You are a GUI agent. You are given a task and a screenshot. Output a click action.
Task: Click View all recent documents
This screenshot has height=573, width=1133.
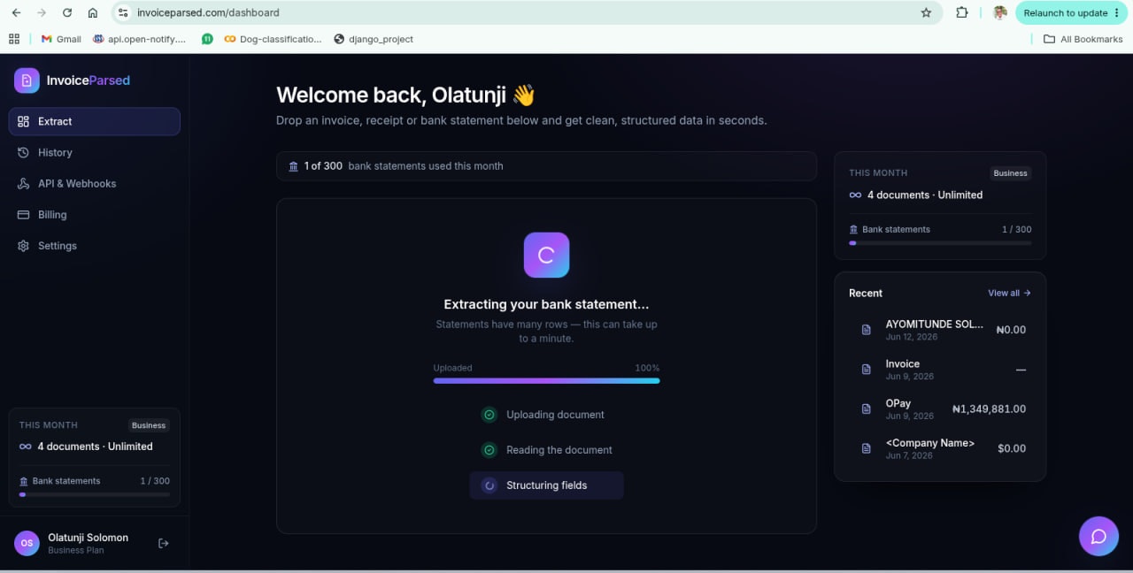point(1009,293)
